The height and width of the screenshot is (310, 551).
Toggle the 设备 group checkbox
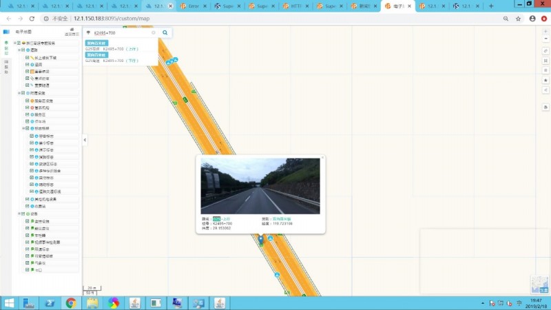click(23, 214)
